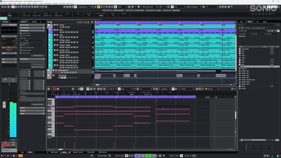Start playback with the green Play button
281x158 pixels.
point(148,156)
